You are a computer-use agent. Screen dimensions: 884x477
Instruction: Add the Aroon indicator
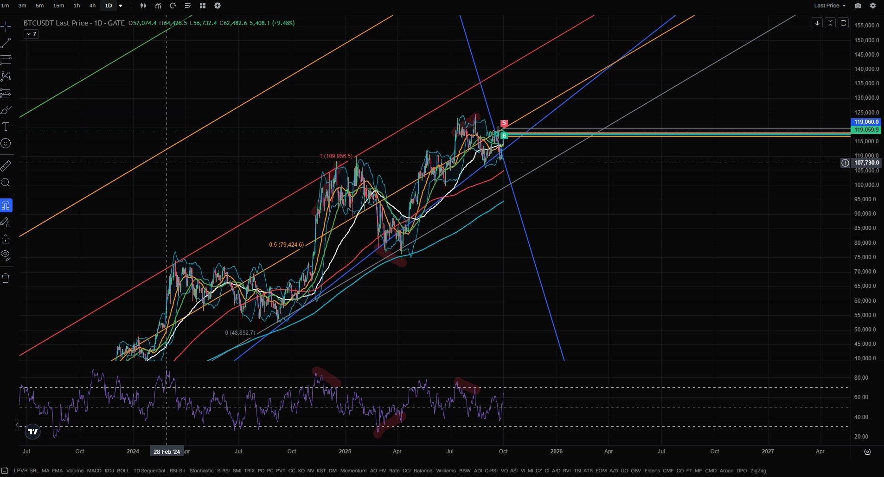coord(726,471)
